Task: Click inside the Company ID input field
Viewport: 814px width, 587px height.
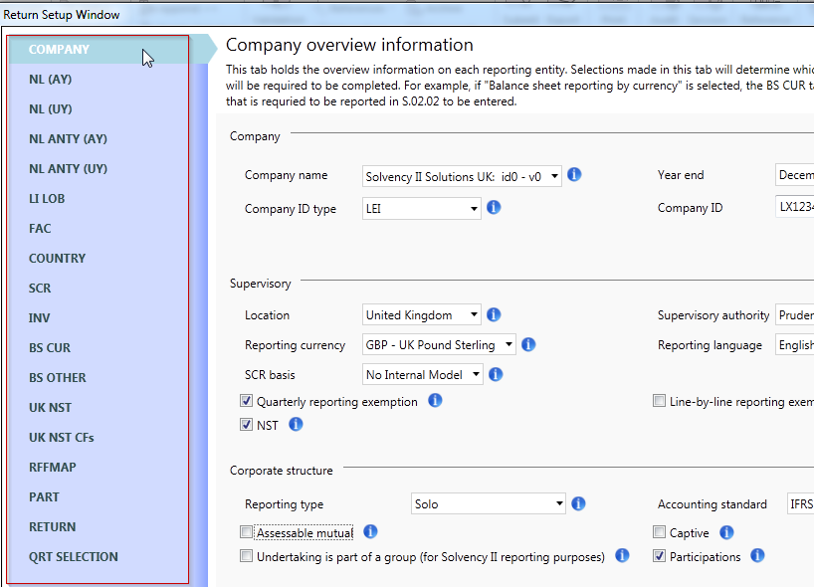Action: coord(795,207)
